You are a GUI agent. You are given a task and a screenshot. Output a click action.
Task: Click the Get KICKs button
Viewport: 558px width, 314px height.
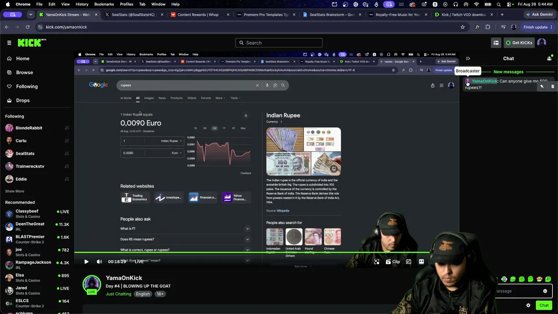pyautogui.click(x=519, y=43)
